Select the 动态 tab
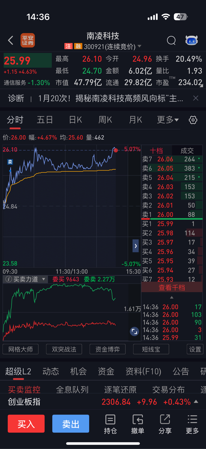This screenshot has width=206, height=449. [51, 371]
